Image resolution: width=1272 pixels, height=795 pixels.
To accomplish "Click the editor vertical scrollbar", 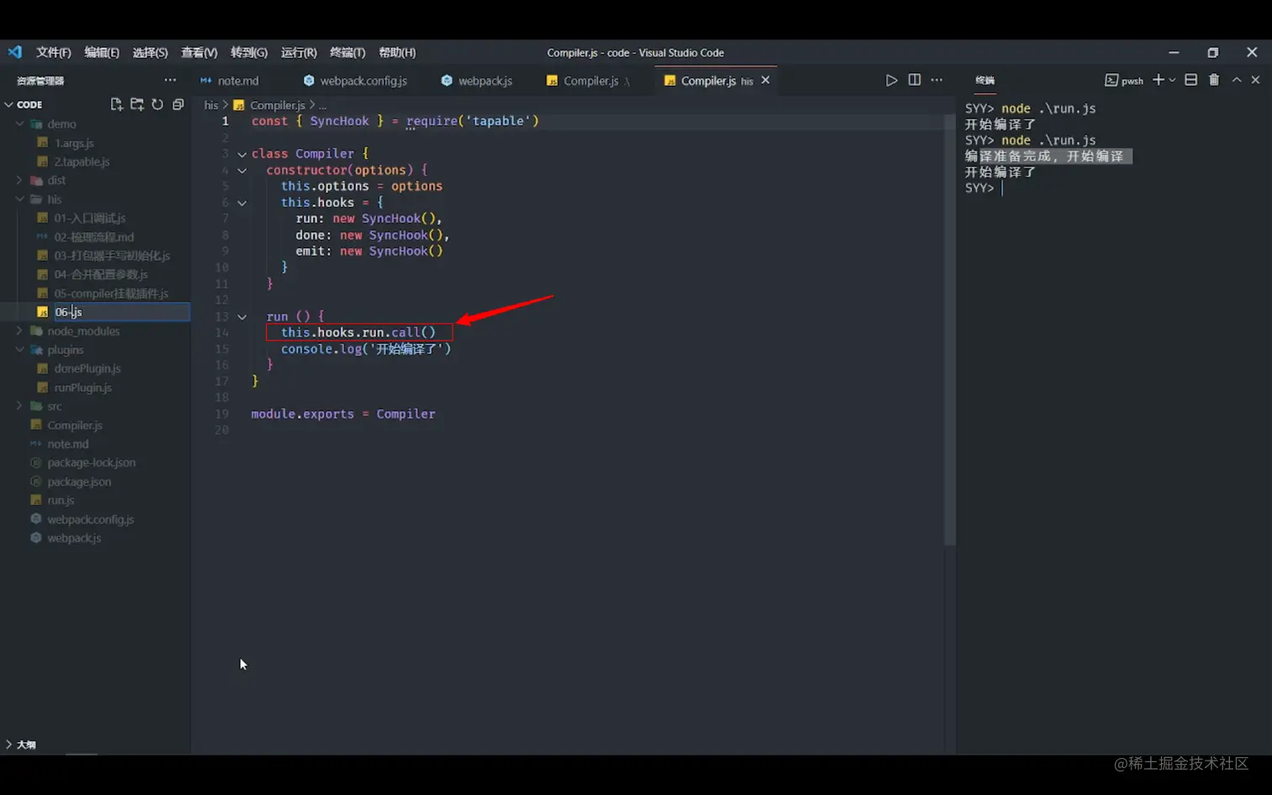I will click(950, 328).
